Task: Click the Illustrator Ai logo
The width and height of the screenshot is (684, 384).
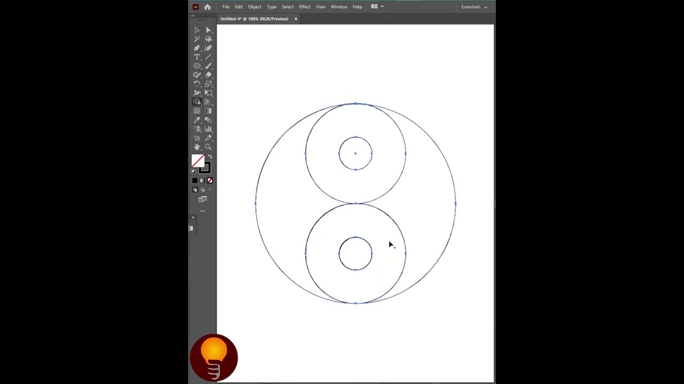Action: click(x=196, y=7)
